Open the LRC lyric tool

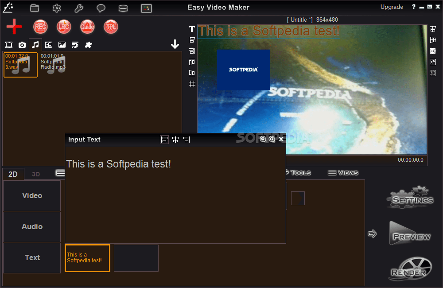[x=64, y=27]
